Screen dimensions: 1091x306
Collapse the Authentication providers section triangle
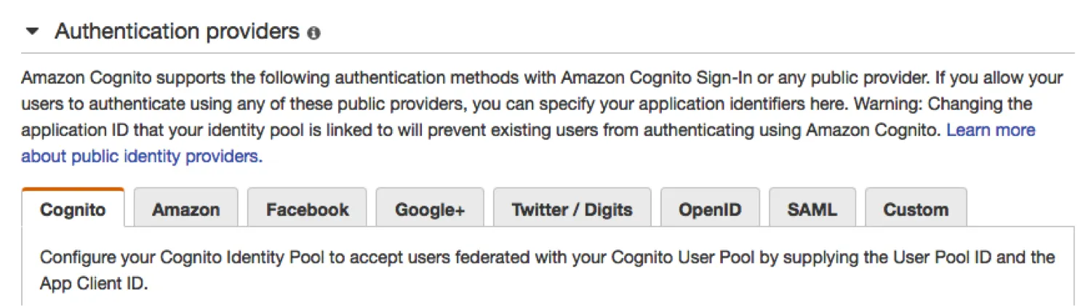[32, 32]
